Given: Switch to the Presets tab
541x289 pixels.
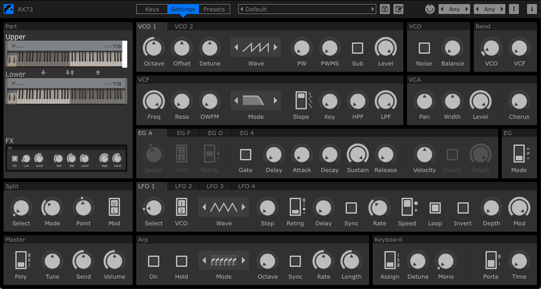Looking at the screenshot, I should pos(214,9).
